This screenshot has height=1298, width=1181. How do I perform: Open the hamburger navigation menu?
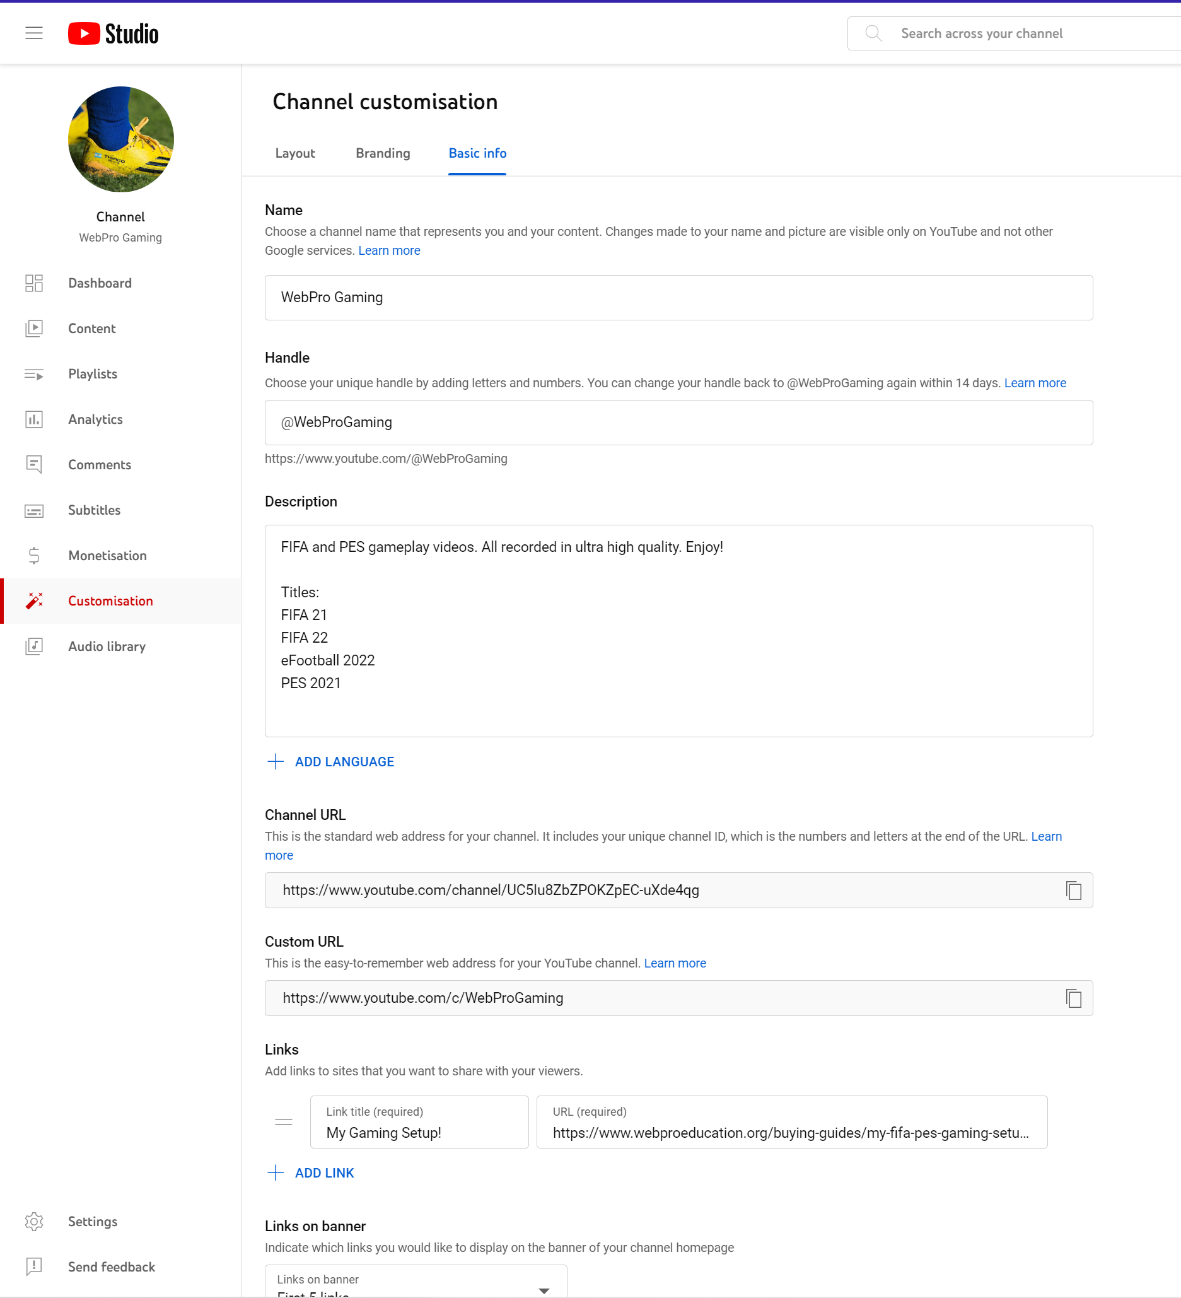[34, 33]
